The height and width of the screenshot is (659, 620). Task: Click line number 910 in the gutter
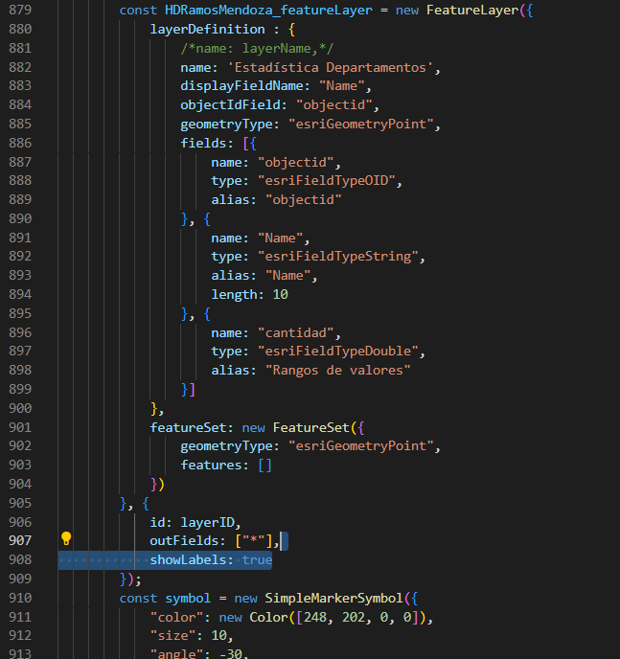tap(20, 598)
